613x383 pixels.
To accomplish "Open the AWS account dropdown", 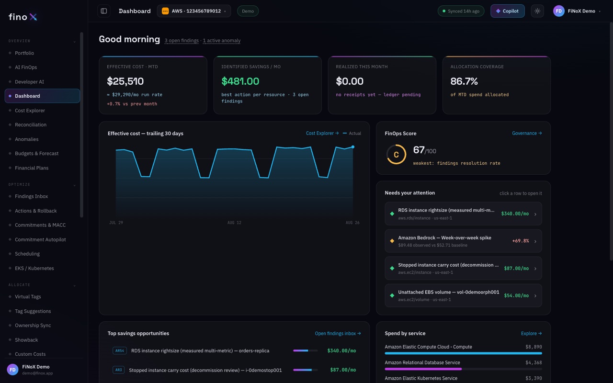I will click(194, 11).
